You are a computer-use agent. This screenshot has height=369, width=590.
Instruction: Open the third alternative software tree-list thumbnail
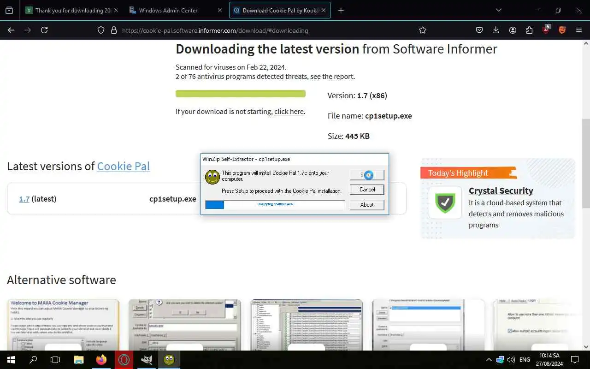tap(307, 325)
